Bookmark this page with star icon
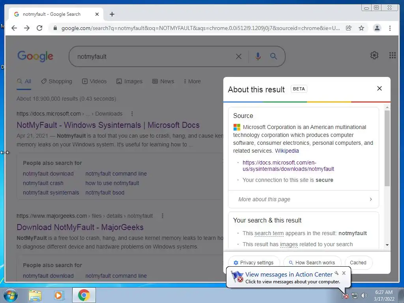This screenshot has height=303, width=404. (361, 28)
